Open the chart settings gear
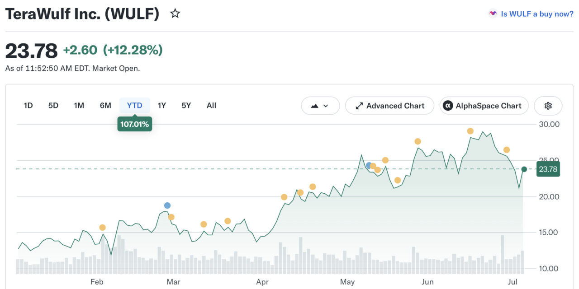 pyautogui.click(x=548, y=106)
